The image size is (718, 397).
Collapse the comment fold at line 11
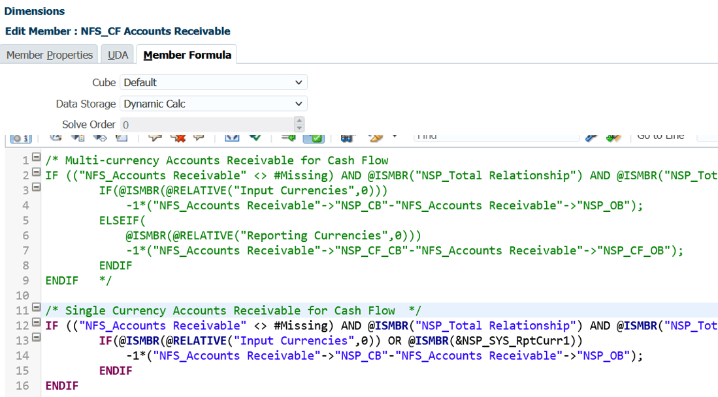tap(36, 307)
